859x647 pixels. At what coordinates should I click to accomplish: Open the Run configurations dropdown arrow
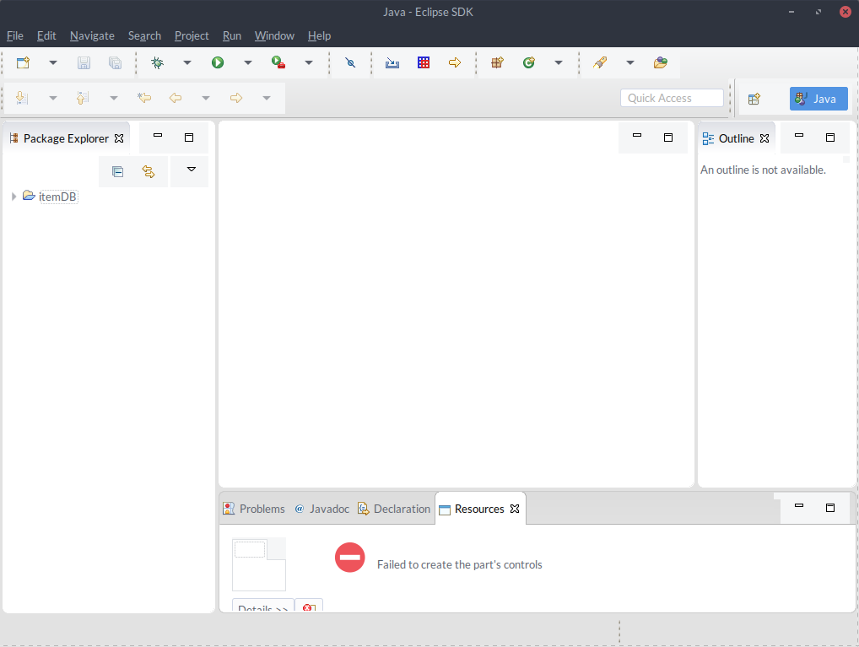click(x=248, y=63)
